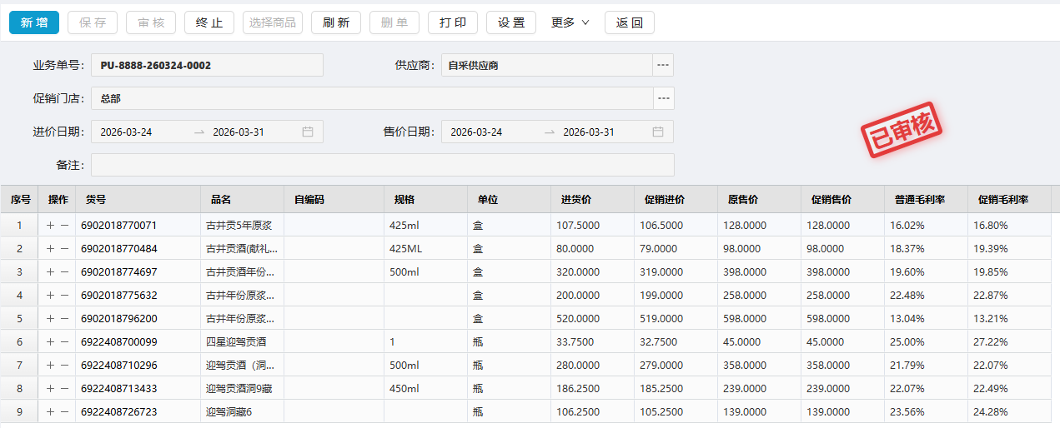Sort by the 促销毛利率 column header
This screenshot has width=1060, height=428.
click(1003, 200)
